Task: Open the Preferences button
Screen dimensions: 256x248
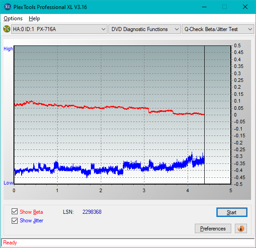Action: [x=213, y=228]
